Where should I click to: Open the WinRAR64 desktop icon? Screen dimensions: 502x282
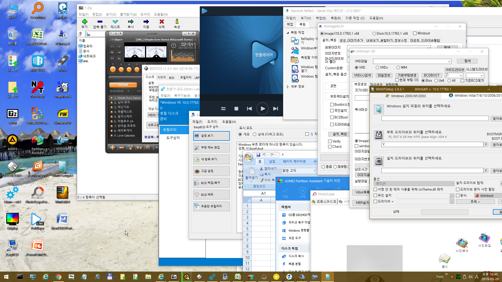pos(63,195)
